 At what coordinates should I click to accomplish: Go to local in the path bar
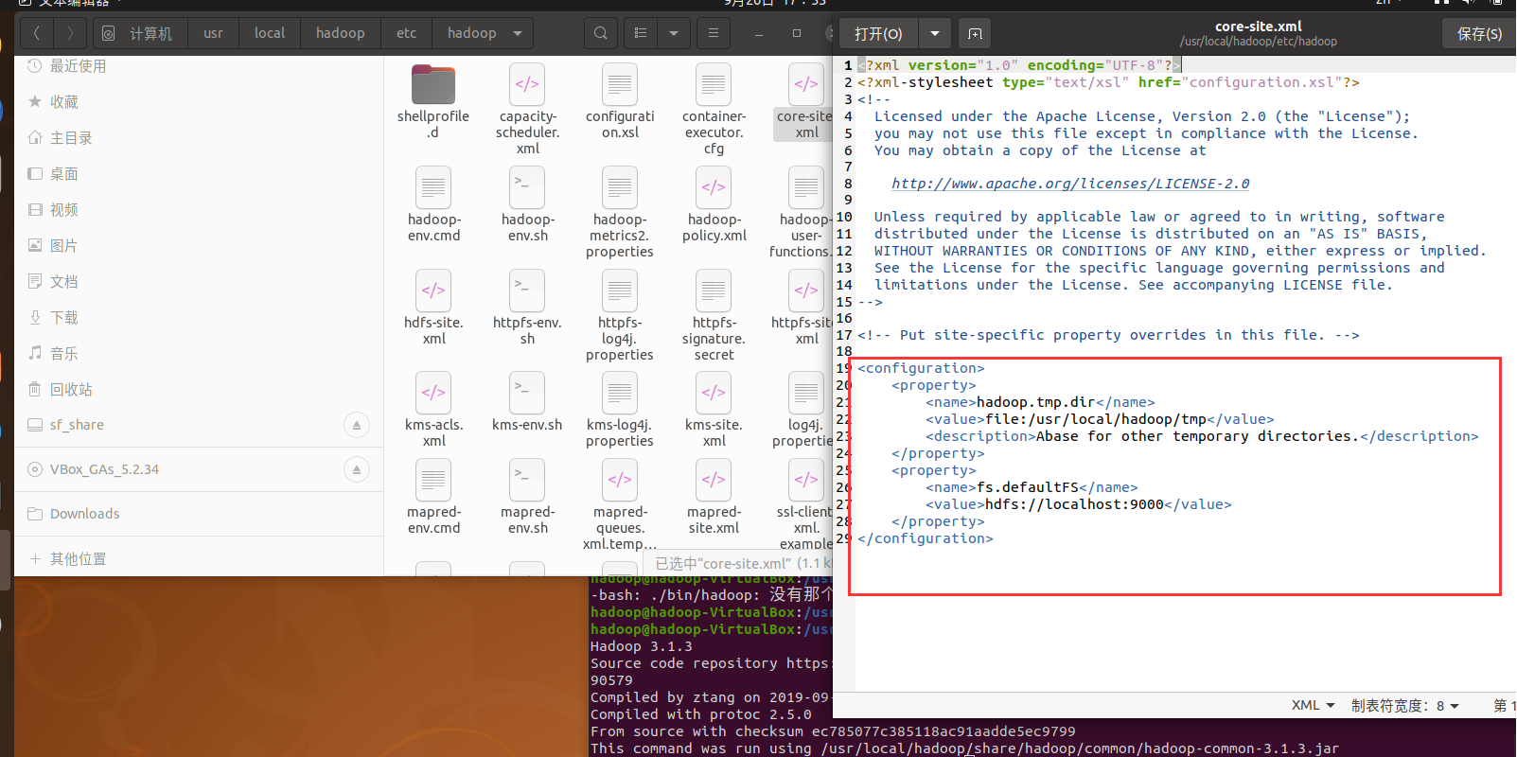[270, 33]
